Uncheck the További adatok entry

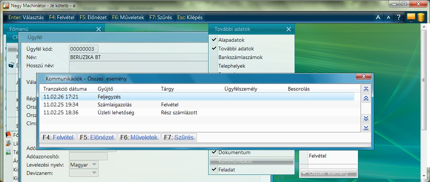click(236, 49)
